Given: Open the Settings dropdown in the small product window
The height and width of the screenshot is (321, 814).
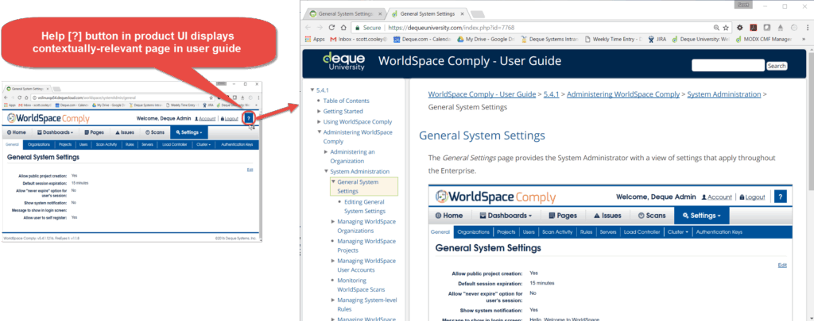Looking at the screenshot, I should point(189,132).
